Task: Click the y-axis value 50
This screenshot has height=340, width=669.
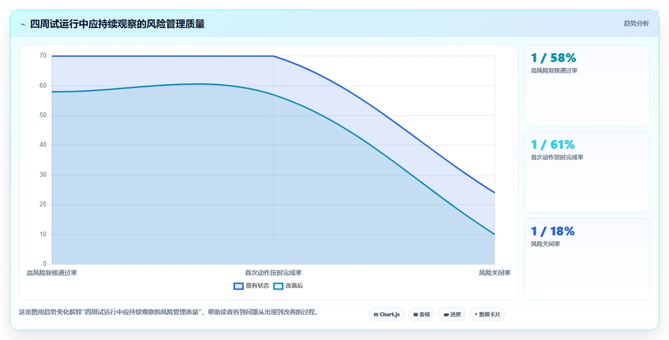Action: [43, 115]
